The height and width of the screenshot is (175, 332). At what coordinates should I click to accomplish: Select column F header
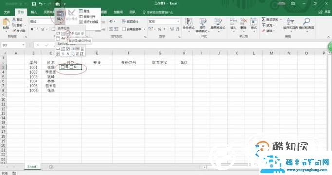tap(129, 53)
